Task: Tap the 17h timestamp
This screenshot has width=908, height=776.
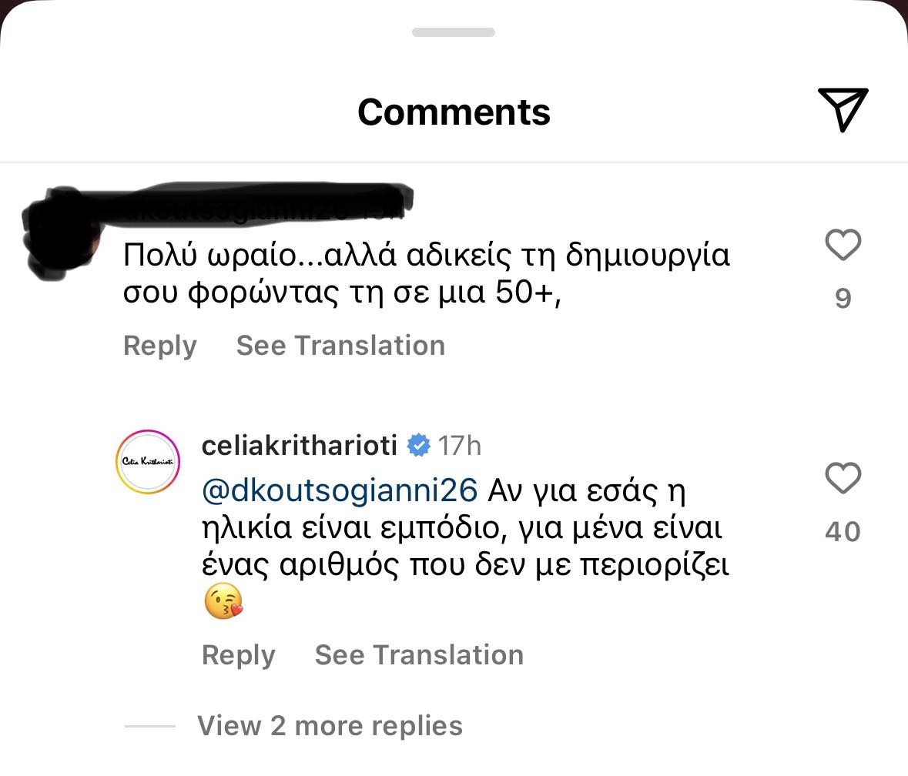Action: click(x=460, y=446)
